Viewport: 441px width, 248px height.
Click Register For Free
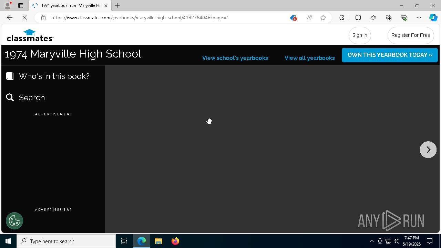(x=411, y=35)
